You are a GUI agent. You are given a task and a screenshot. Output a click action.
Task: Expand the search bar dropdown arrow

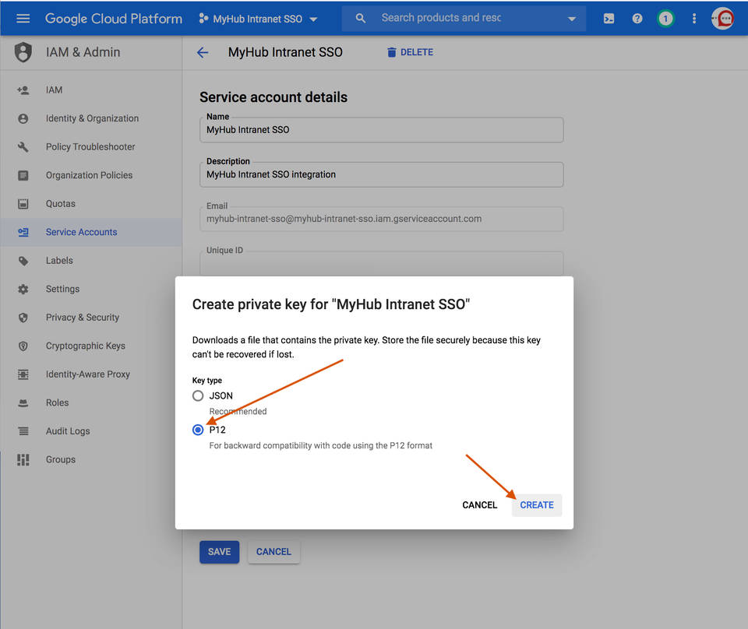point(572,17)
